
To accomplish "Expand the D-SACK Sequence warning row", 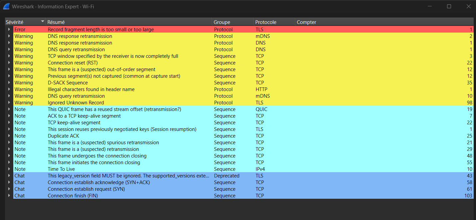I will pos(9,83).
